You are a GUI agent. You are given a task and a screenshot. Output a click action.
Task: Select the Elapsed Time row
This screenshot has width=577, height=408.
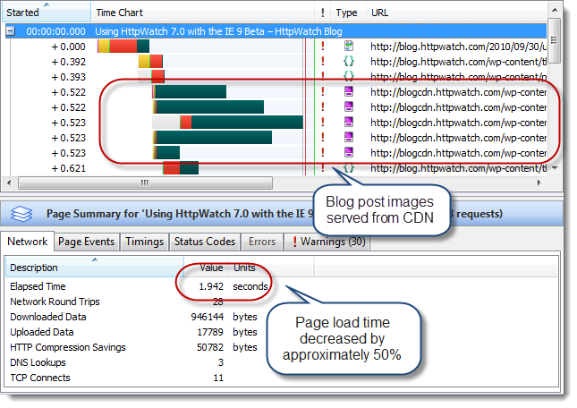tap(282, 286)
